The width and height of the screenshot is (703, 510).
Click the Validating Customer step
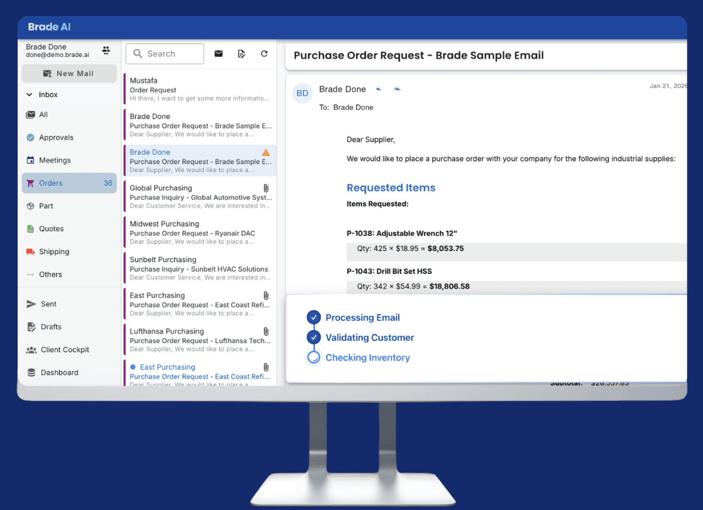(370, 337)
